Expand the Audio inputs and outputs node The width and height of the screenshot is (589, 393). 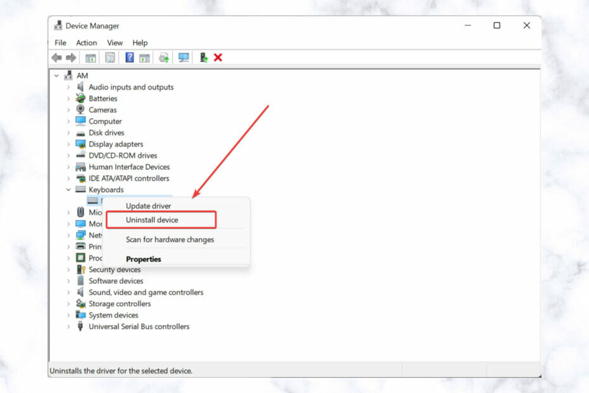point(68,87)
